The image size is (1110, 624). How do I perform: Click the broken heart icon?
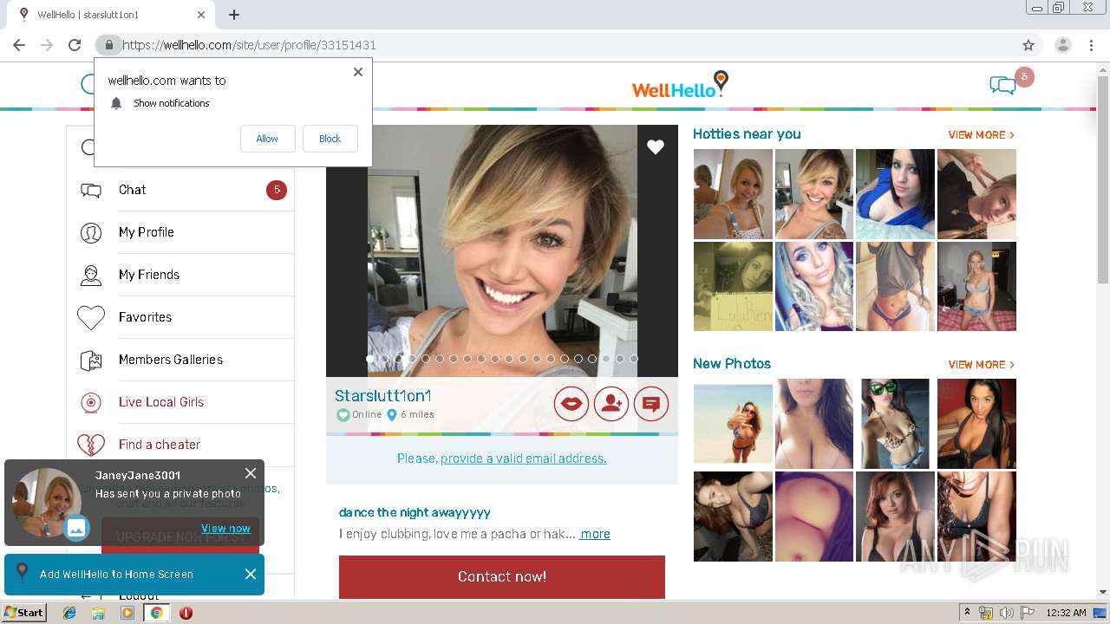(x=91, y=445)
